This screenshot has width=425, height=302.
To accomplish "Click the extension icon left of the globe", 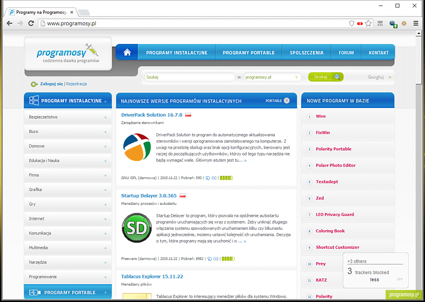I will tap(380, 23).
